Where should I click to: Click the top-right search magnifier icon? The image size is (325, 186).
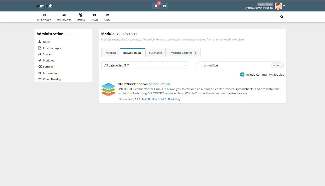pos(282,17)
